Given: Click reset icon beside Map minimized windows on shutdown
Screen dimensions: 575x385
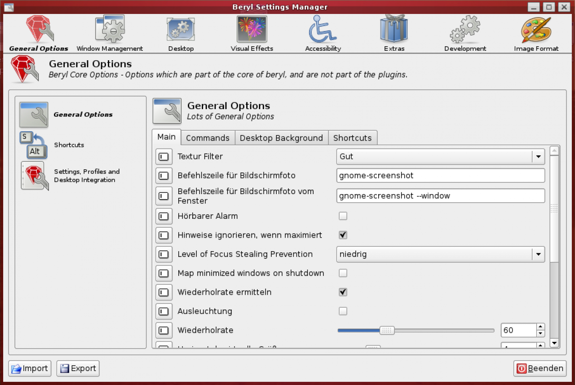Looking at the screenshot, I should 164,273.
